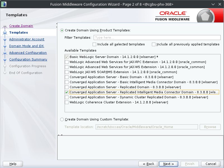Check Converged Application Server Replicated Domain checkbox
Image resolution: width=224 pixels, height=168 pixels.
(x=67, y=87)
